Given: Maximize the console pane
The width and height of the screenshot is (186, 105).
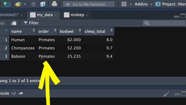Looking at the screenshot, I should (x=184, y=94).
